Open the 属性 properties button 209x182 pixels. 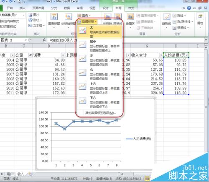pos(200,21)
